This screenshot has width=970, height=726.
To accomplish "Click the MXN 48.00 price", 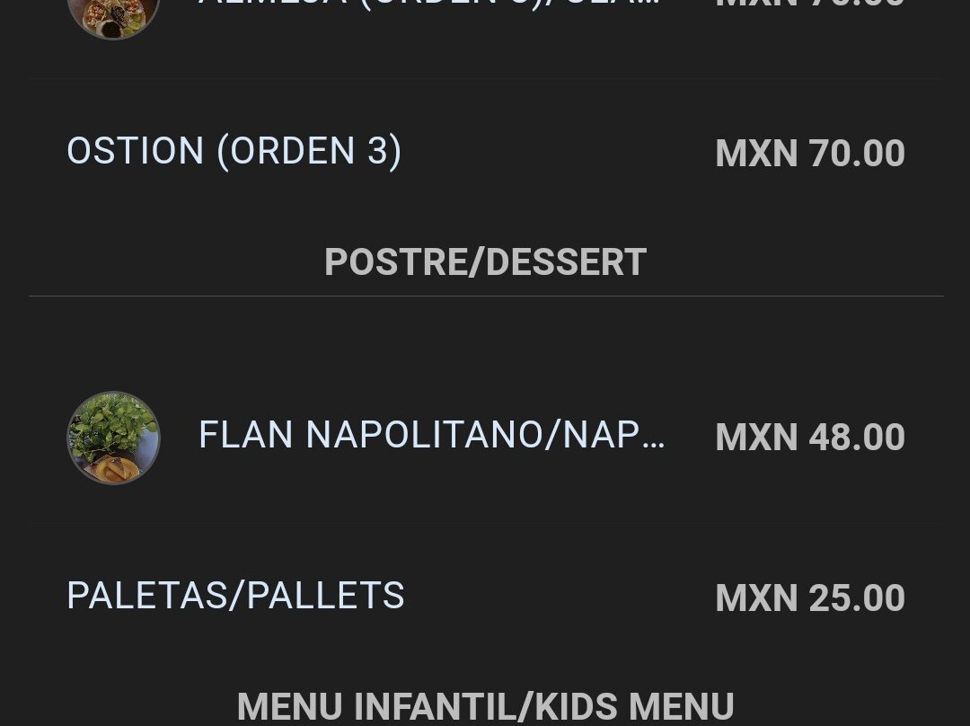I will coord(809,438).
